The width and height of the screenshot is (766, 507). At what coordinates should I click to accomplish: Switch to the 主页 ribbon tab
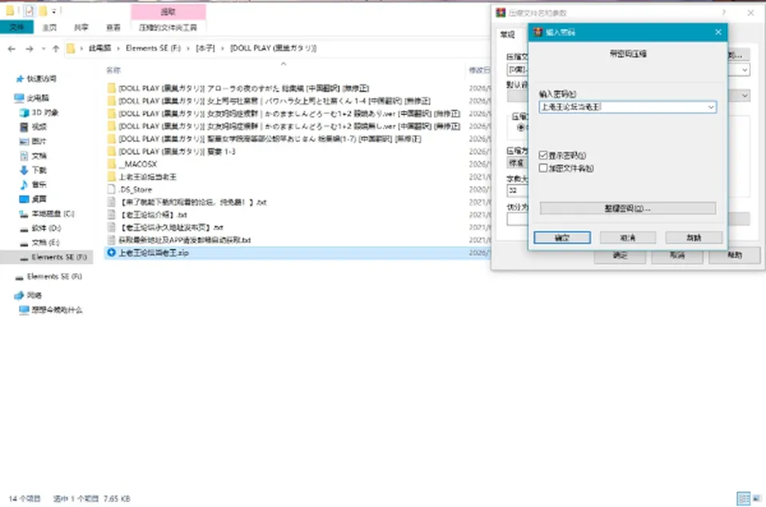click(x=49, y=27)
